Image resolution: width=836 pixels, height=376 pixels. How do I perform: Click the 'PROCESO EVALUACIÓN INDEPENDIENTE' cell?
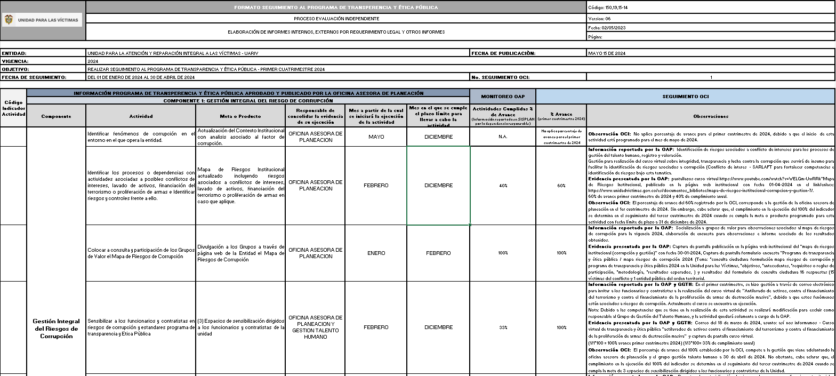point(336,18)
